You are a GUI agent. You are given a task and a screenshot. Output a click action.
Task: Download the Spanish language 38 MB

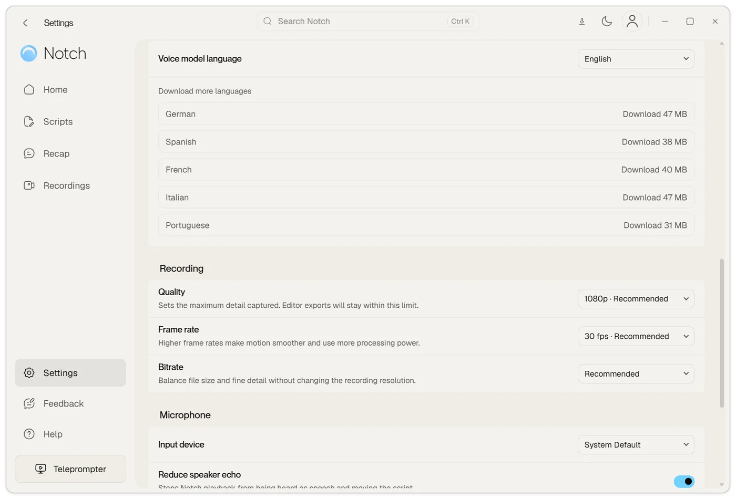point(654,142)
